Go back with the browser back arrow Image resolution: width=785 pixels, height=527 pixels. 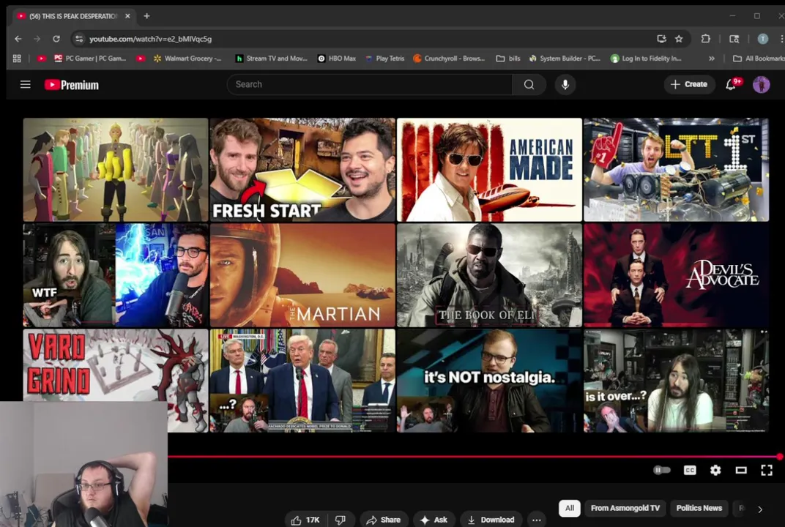[18, 39]
